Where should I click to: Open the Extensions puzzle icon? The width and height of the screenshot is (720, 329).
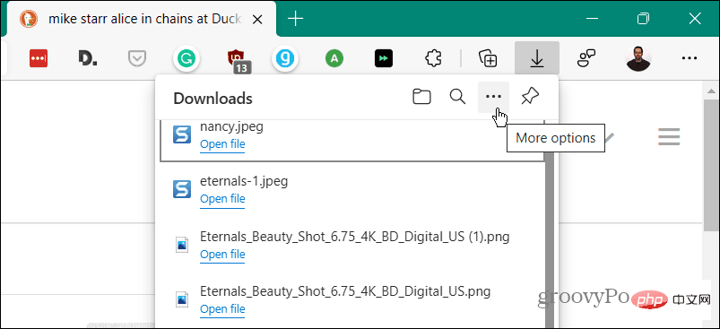pos(433,58)
